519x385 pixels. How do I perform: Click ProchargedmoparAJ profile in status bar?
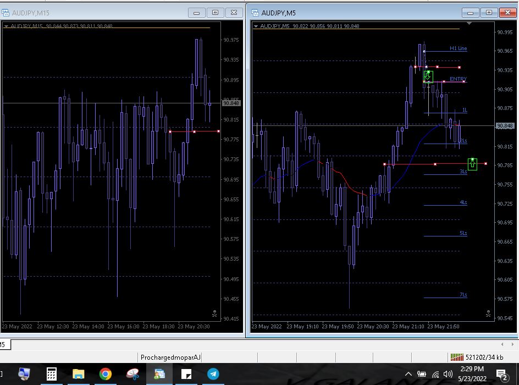click(x=170, y=357)
